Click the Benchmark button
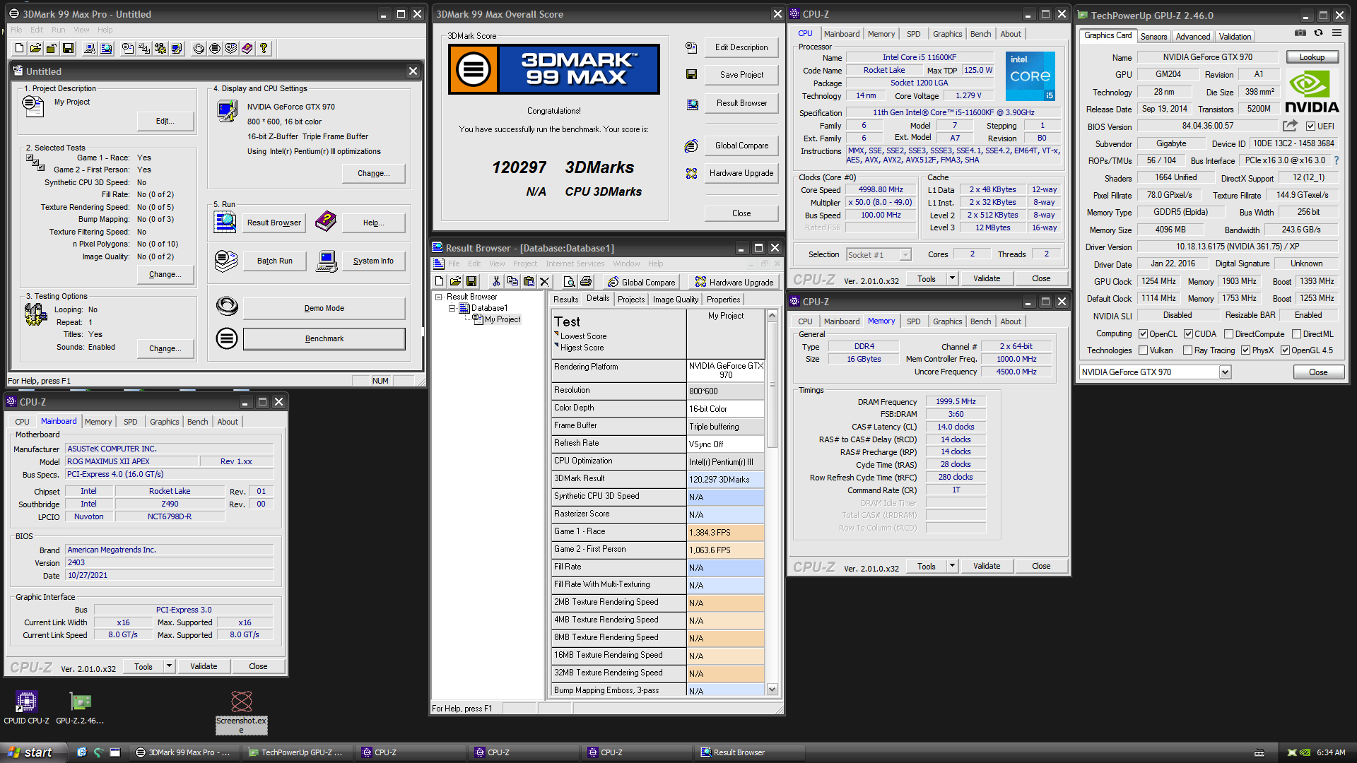 (x=324, y=338)
